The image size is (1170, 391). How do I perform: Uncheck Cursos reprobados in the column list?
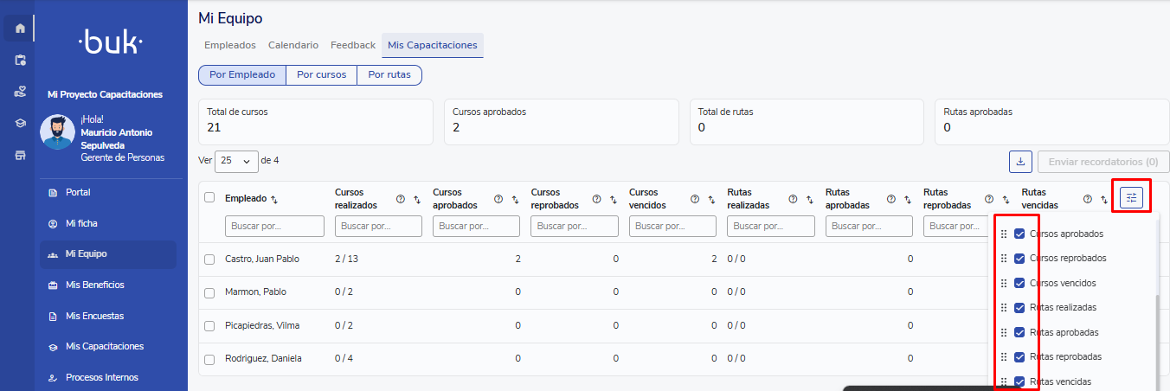click(1019, 259)
